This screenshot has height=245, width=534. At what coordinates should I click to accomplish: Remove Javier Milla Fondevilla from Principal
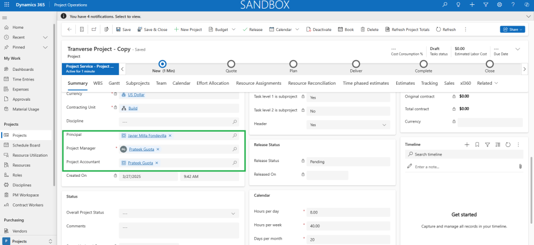pos(170,136)
